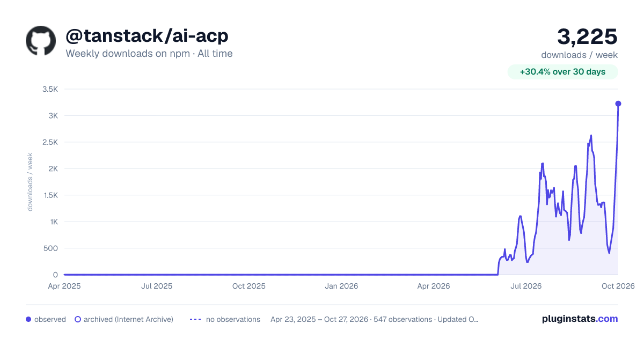Click the Oct 2026 x-axis label
This screenshot has width=644, height=338.
[618, 286]
